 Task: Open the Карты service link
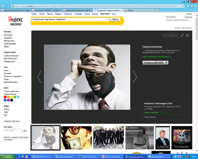click(50, 14)
